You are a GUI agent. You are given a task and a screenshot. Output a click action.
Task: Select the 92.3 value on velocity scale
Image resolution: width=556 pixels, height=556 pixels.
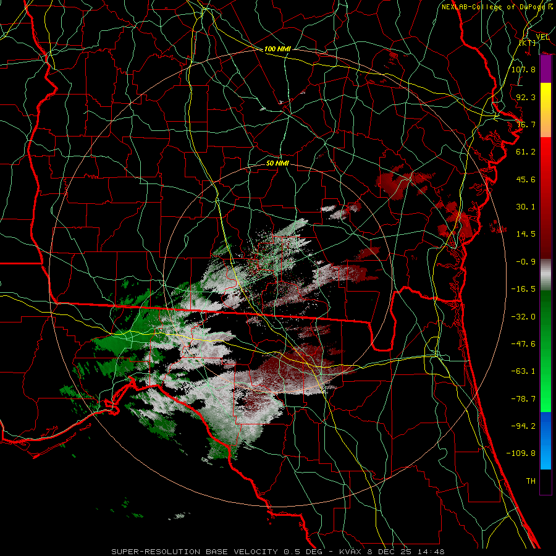click(526, 97)
